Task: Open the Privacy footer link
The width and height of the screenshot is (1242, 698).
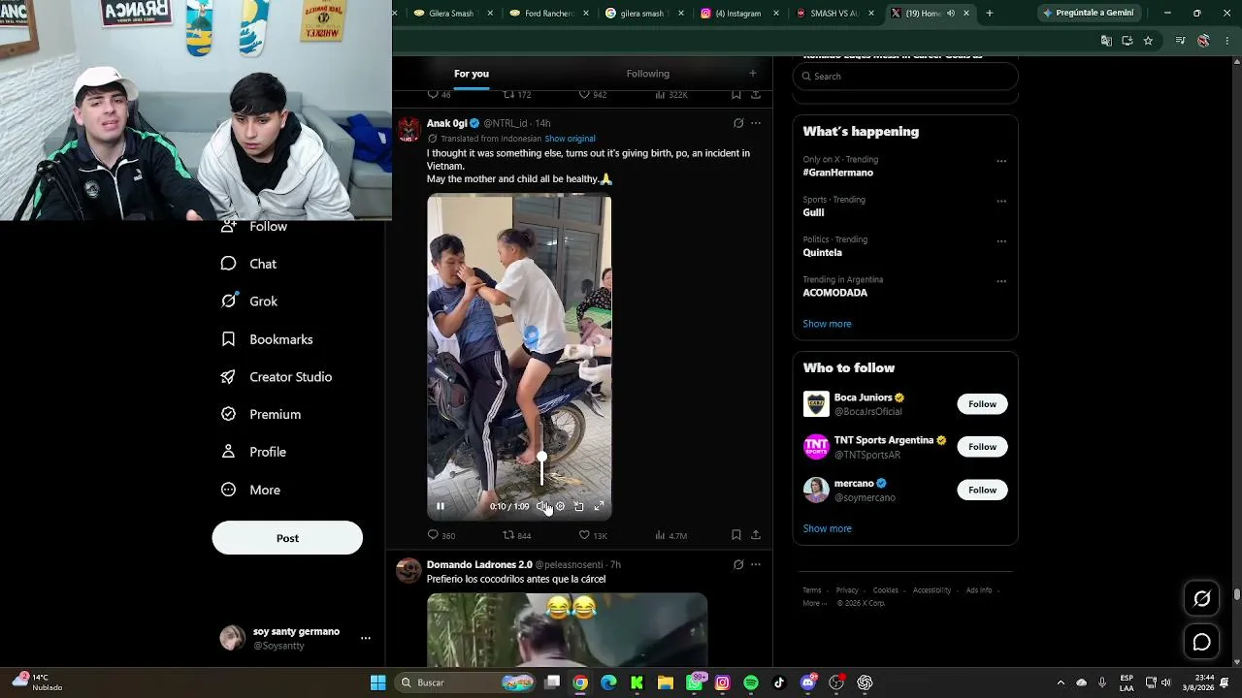Action: (847, 590)
